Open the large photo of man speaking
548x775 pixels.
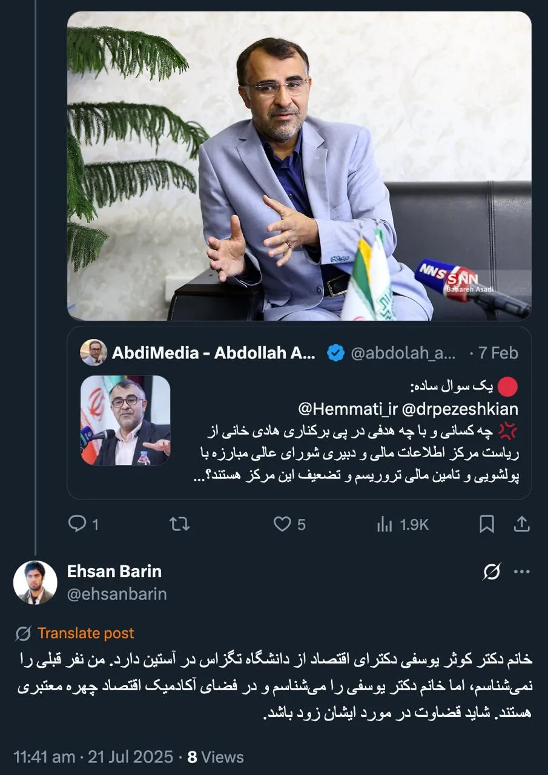click(299, 166)
